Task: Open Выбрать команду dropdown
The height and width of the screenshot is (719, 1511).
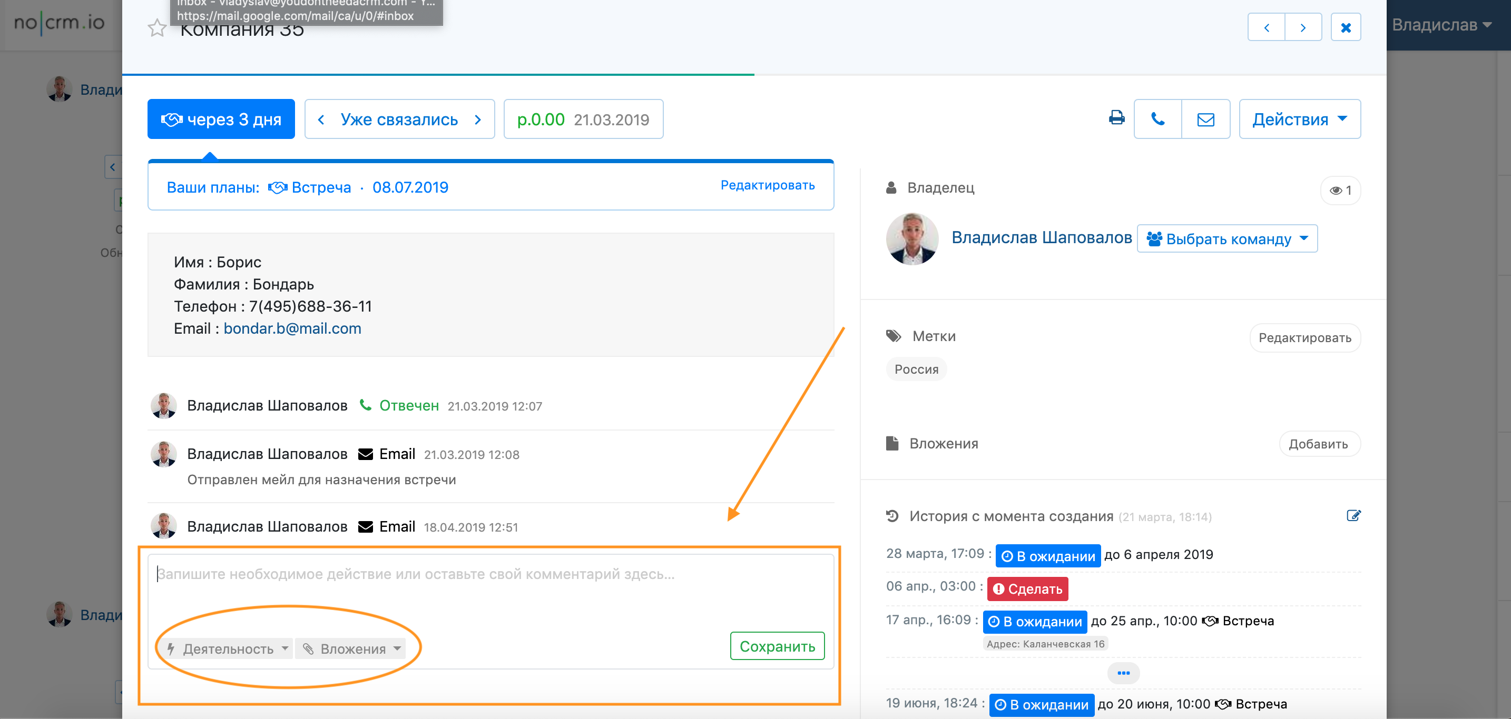Action: click(x=1227, y=238)
